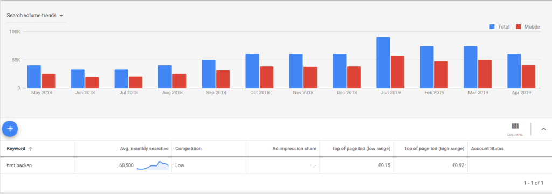Screen dimensions: 552x194
Task: Click the Competition column header
Action: click(188, 149)
